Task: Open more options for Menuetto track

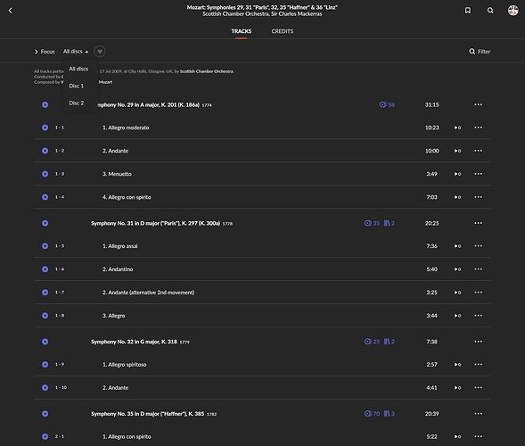Action: [x=478, y=174]
